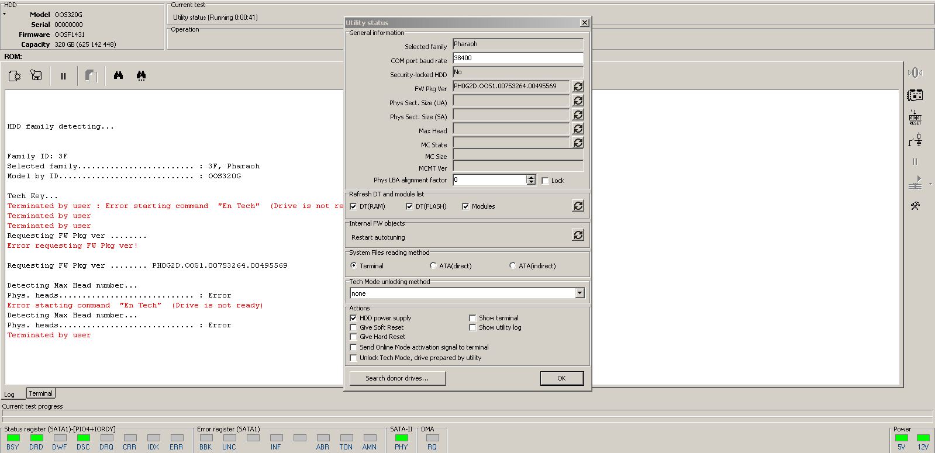Viewport: 935px width, 453px height.
Task: Open the dropdown arrow beside the run test icon
Action: [x=930, y=184]
